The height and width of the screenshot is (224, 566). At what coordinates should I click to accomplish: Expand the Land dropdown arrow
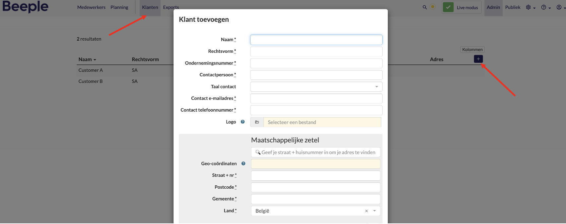(375, 211)
